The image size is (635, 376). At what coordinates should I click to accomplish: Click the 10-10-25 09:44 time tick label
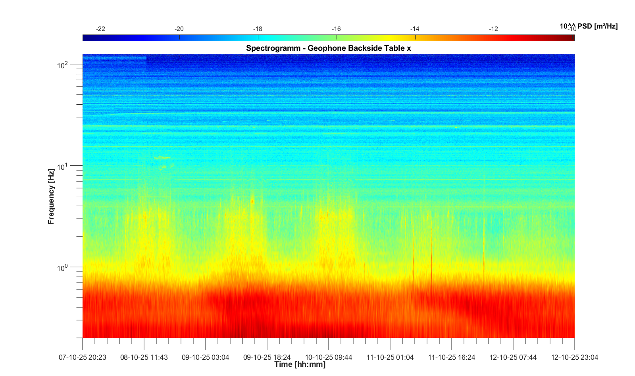(x=329, y=357)
